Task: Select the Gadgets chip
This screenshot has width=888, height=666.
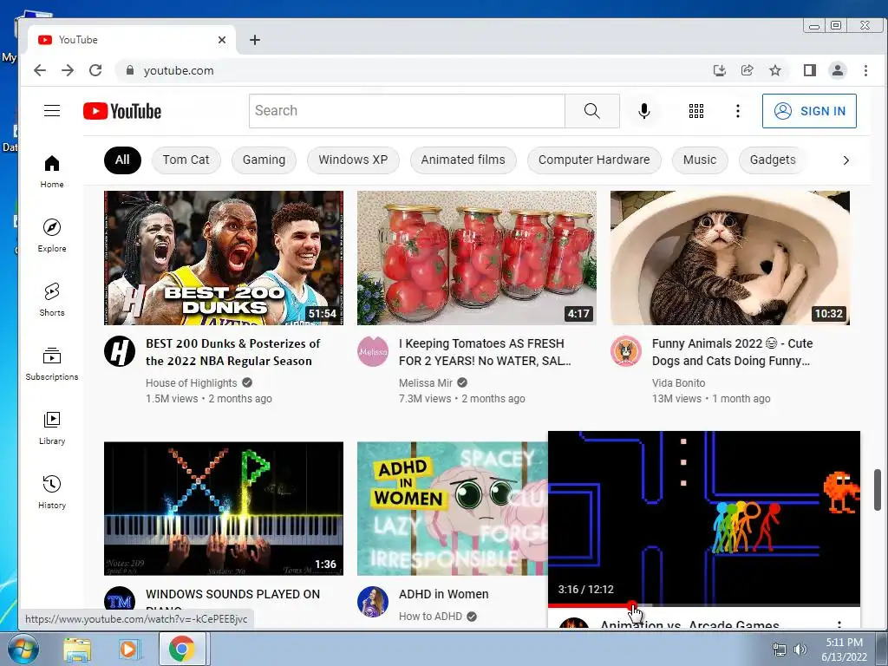Action: pos(773,160)
